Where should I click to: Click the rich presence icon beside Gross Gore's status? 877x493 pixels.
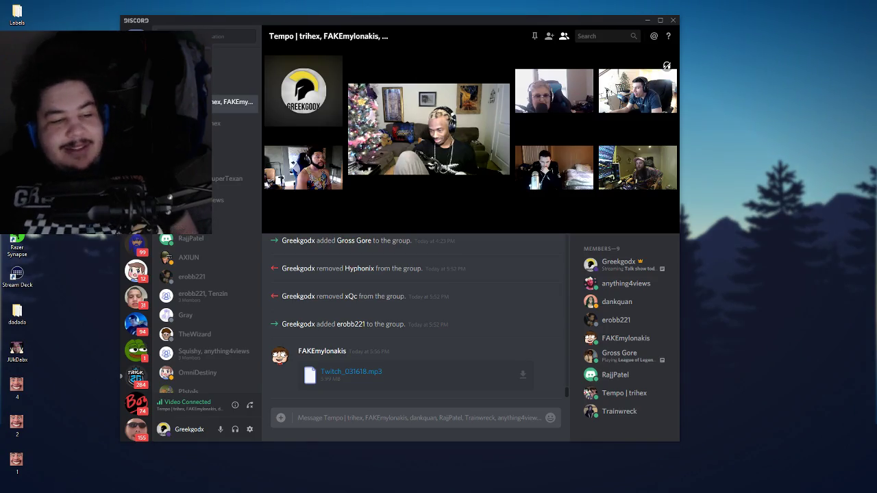(662, 360)
